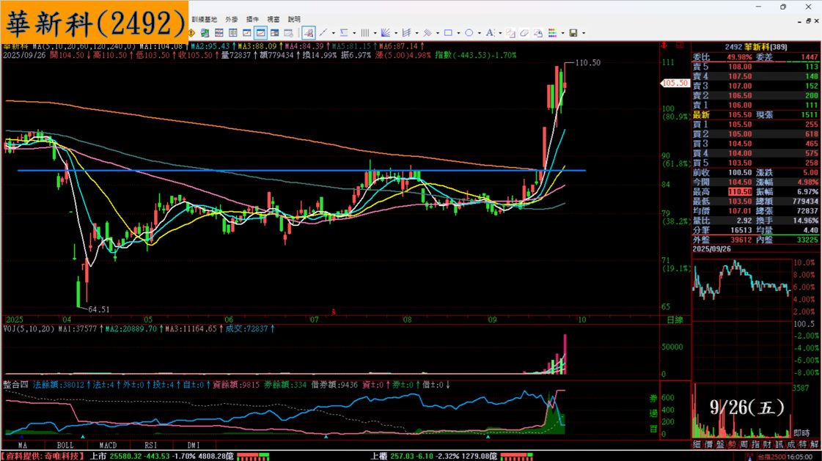Open the 說明 menu
Image resolution: width=822 pixels, height=461 pixels.
coord(294,19)
